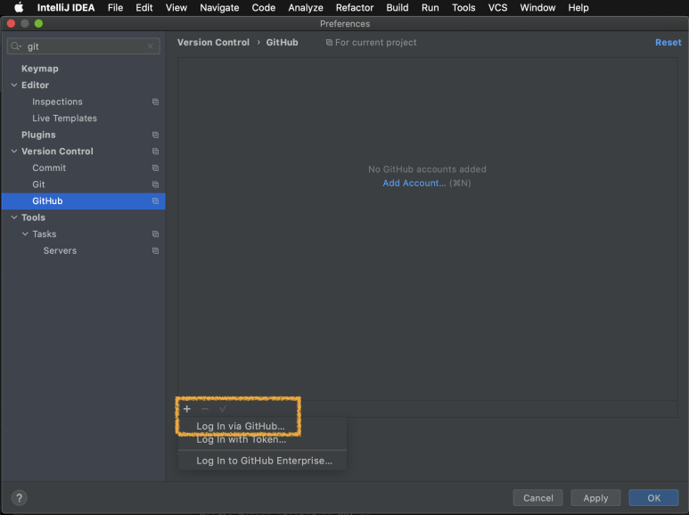Click project-level icon next to Inspections
Viewport: 689px width, 515px height.
[156, 102]
